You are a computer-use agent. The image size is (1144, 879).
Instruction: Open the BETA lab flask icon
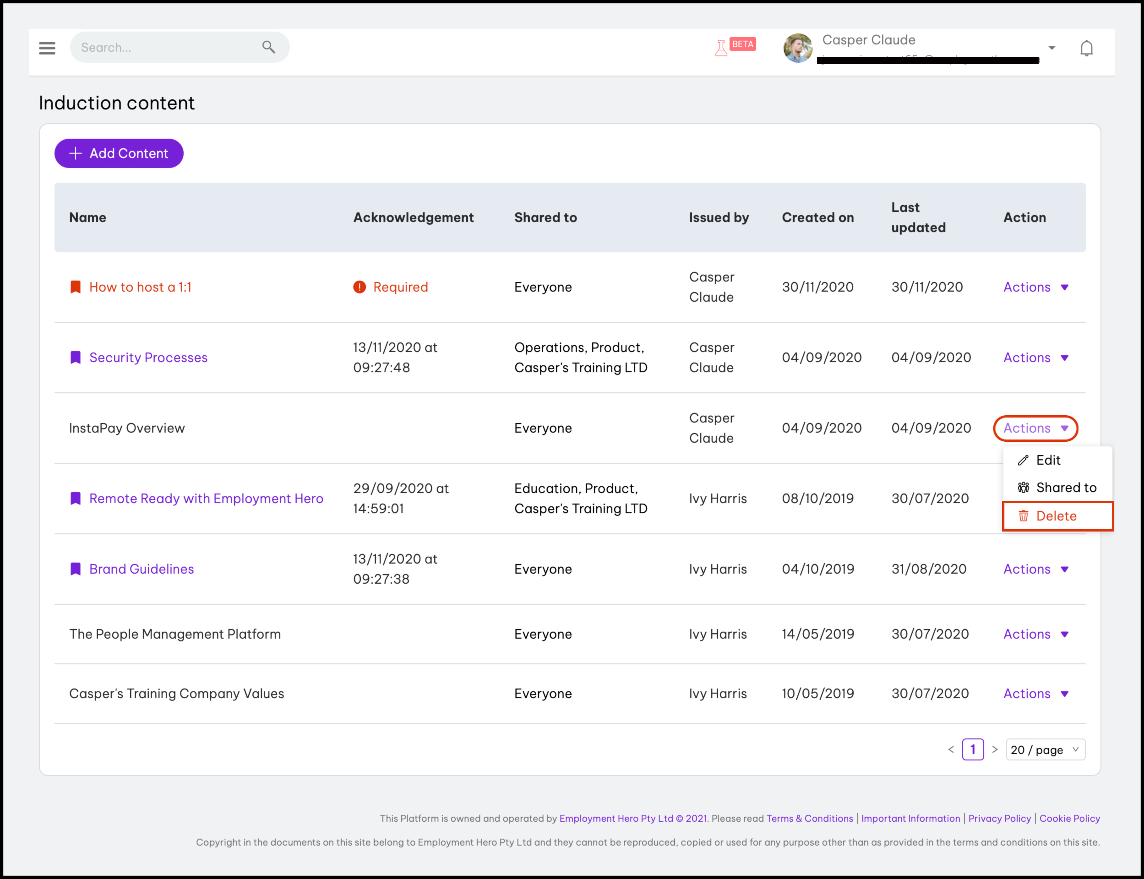coord(721,48)
